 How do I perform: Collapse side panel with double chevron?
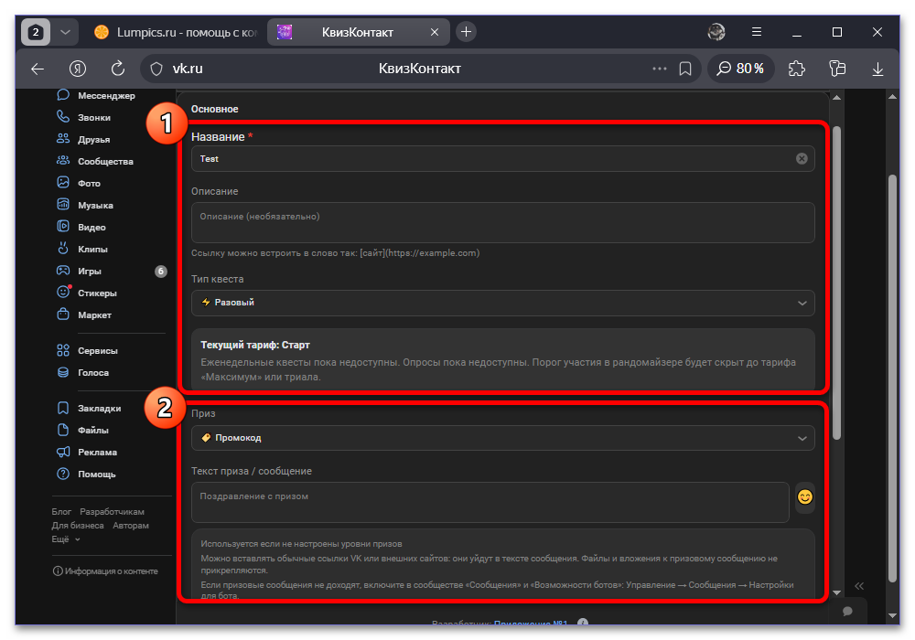tap(859, 586)
